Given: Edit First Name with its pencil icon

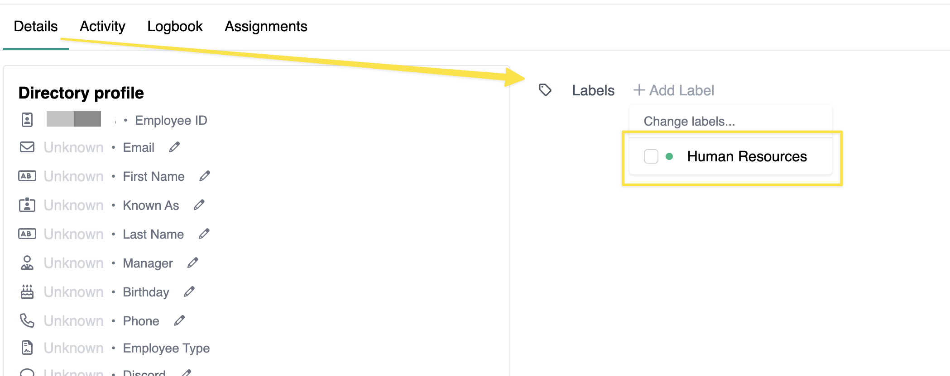Looking at the screenshot, I should 205,176.
